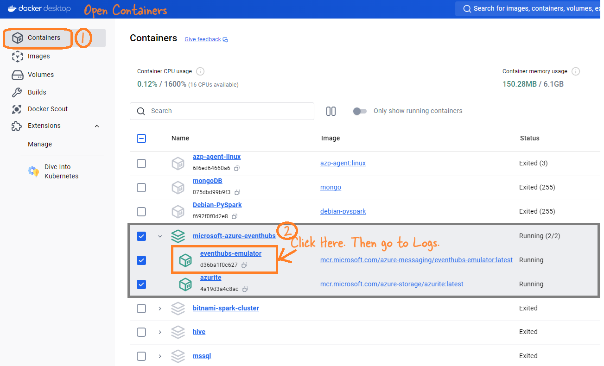Toggle the select-all header checkbox
This screenshot has width=604, height=366.
pyautogui.click(x=141, y=138)
